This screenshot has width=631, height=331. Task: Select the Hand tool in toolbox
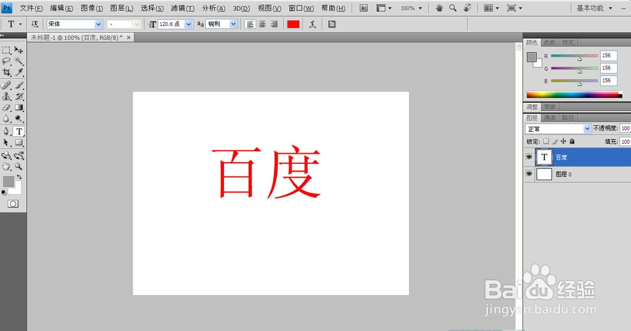tap(6, 166)
